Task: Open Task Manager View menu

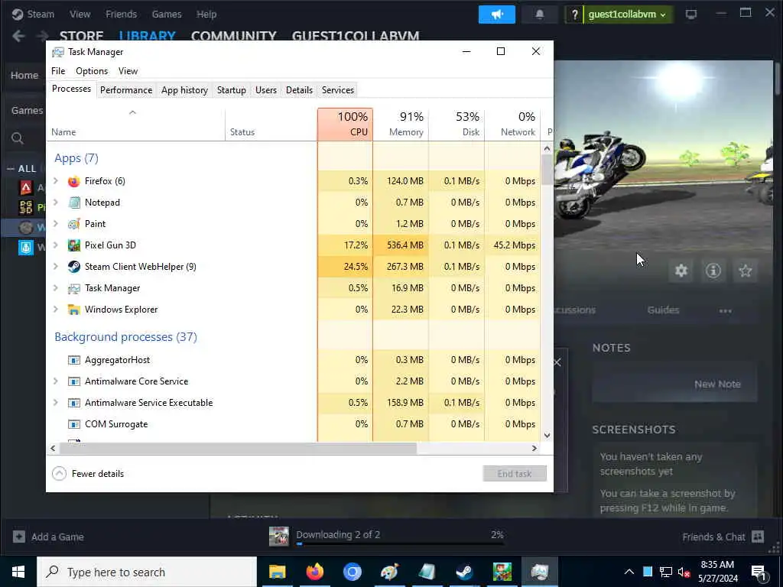Action: point(128,71)
